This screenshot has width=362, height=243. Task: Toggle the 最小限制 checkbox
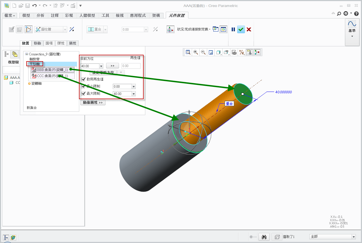tap(83, 87)
